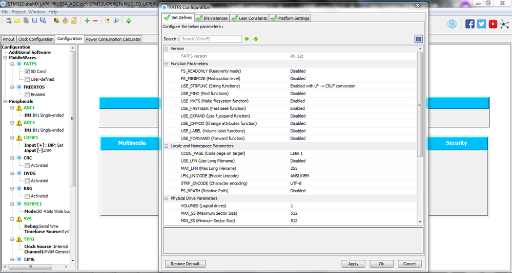Open the File menu
Image resolution: width=512 pixels, height=273 pixels.
point(5,12)
